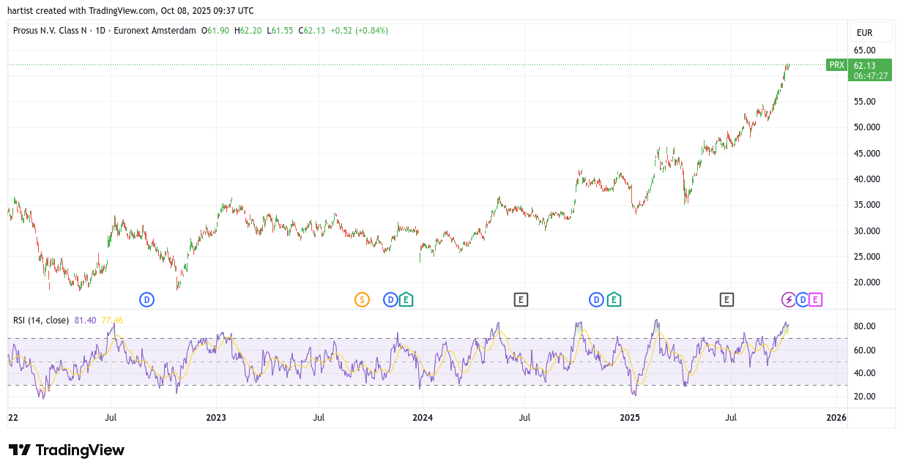Click the Prosus N.V. Class N symbol title
The height and width of the screenshot is (472, 903).
click(51, 31)
